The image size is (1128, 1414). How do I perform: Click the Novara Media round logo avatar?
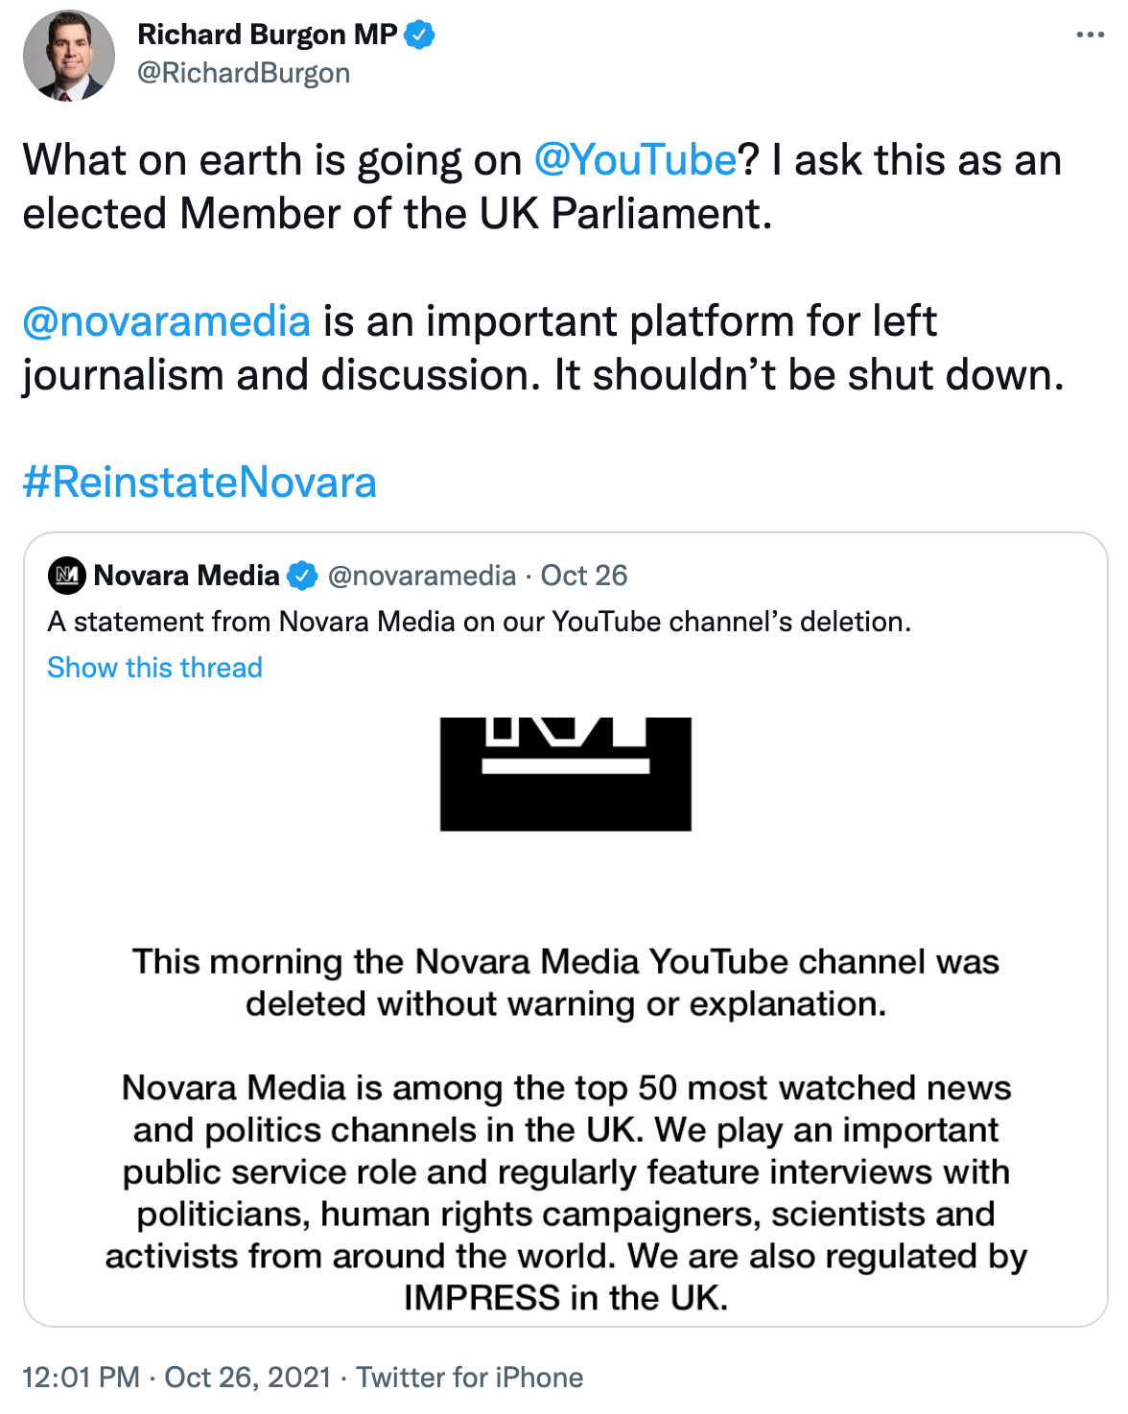[67, 576]
